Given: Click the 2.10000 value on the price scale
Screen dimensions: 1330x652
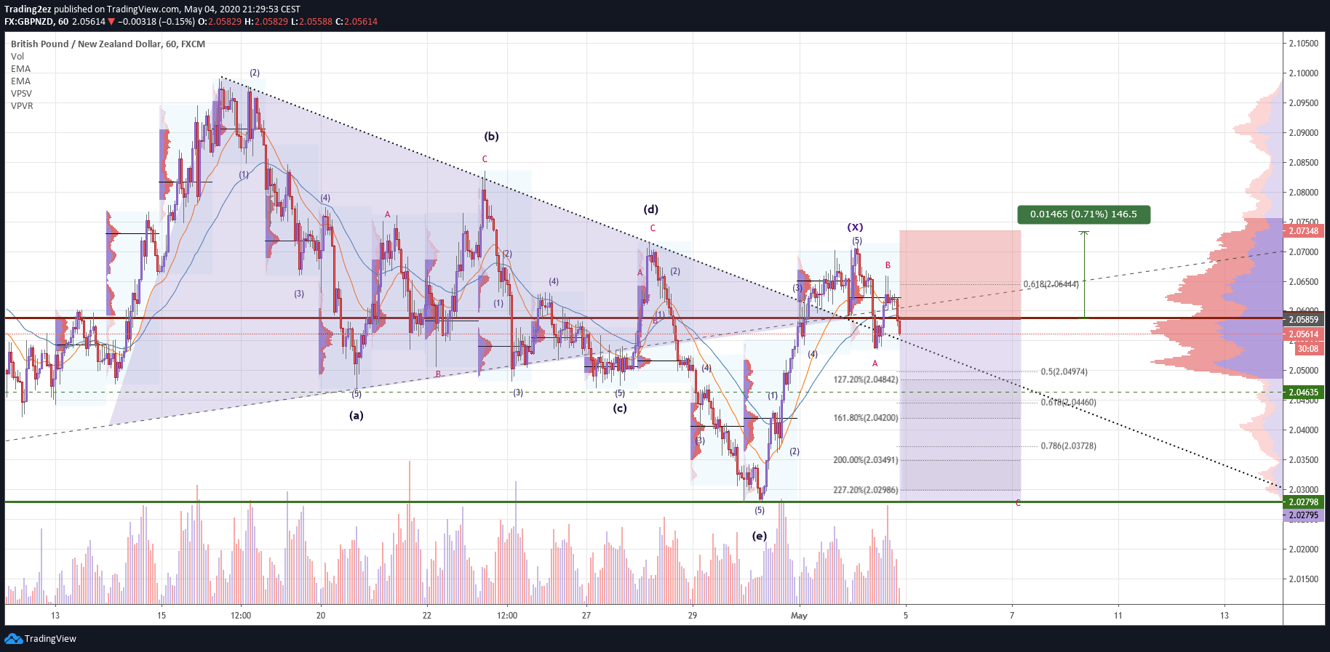Looking at the screenshot, I should 1304,73.
